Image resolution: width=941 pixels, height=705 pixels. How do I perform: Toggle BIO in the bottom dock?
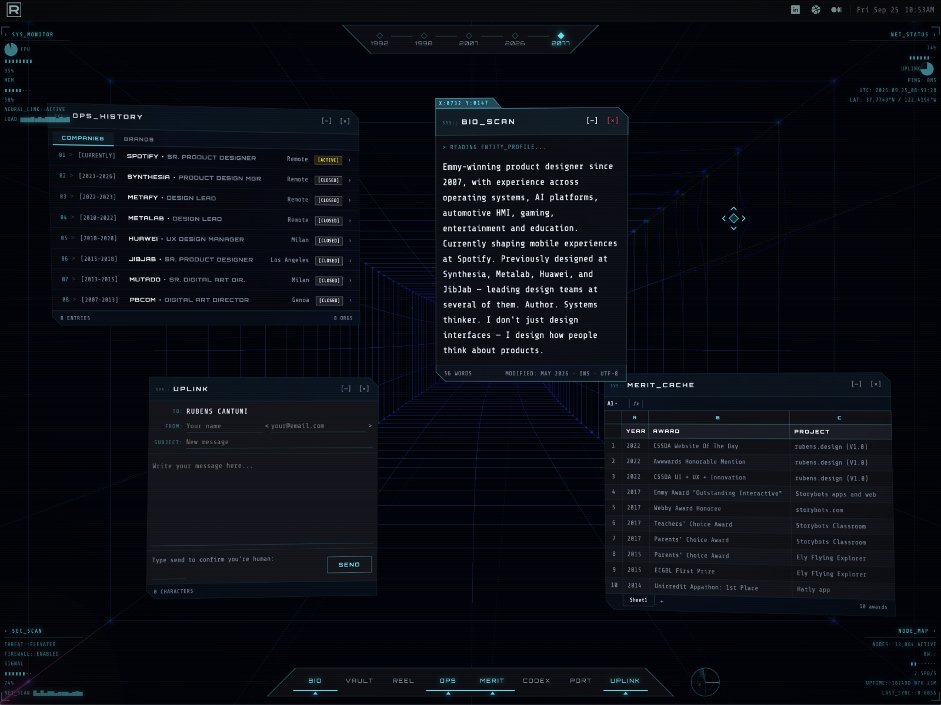(x=315, y=680)
